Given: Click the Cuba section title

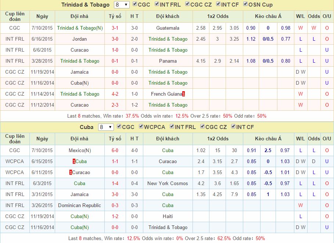Looking at the screenshot, I should point(86,127).
